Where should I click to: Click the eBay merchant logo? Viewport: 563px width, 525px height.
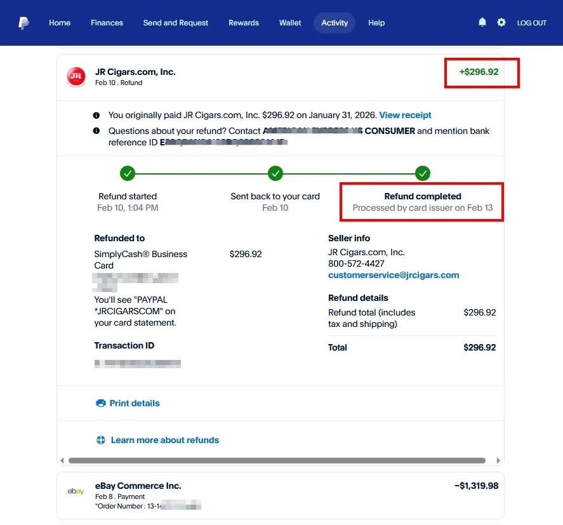pyautogui.click(x=76, y=491)
